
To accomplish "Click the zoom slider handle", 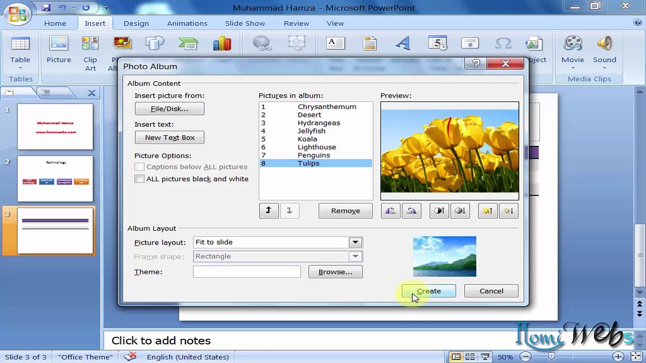I will click(x=552, y=357).
